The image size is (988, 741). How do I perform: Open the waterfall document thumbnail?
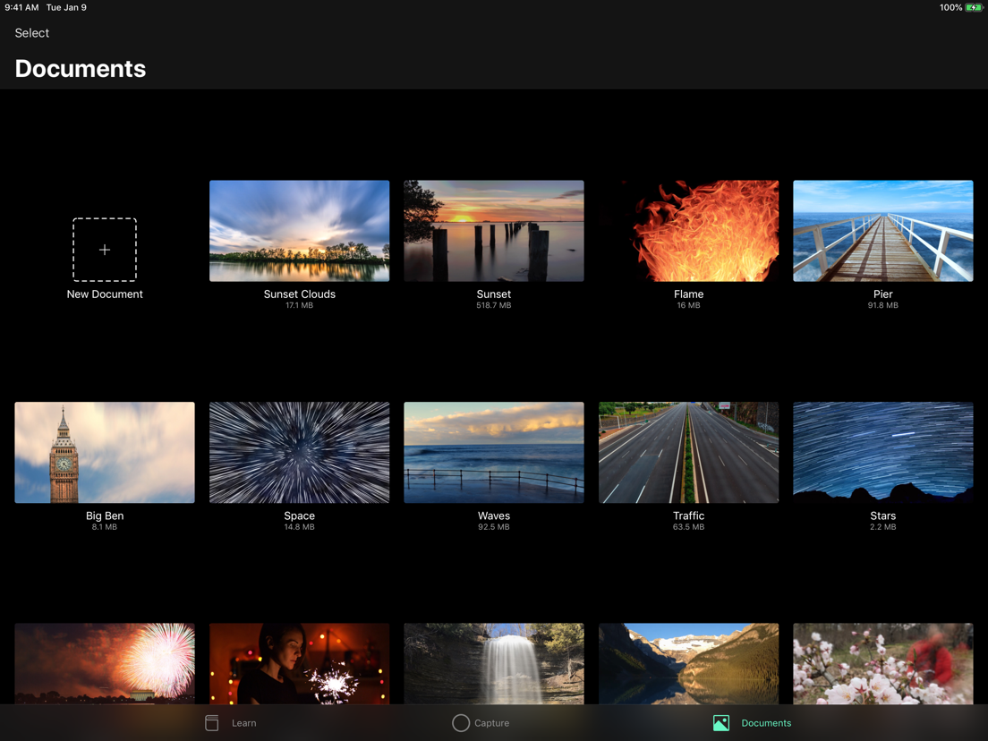coord(493,663)
